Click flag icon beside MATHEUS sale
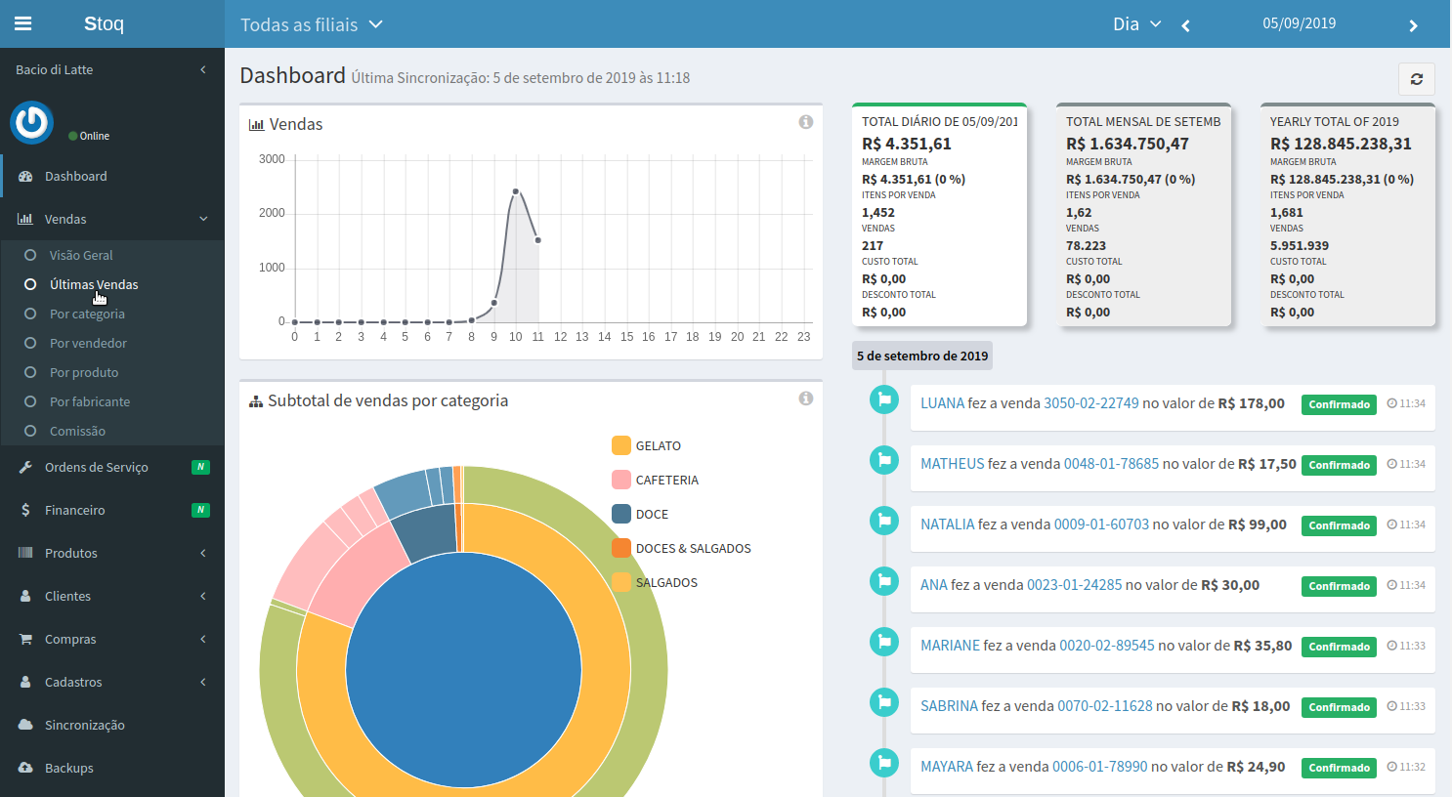This screenshot has width=1452, height=797. (884, 460)
